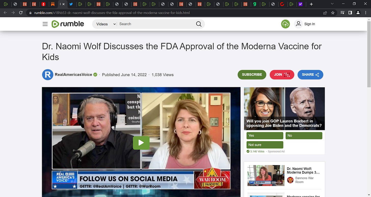Open the tab search chevron
The image size is (371, 197).
[332, 4]
